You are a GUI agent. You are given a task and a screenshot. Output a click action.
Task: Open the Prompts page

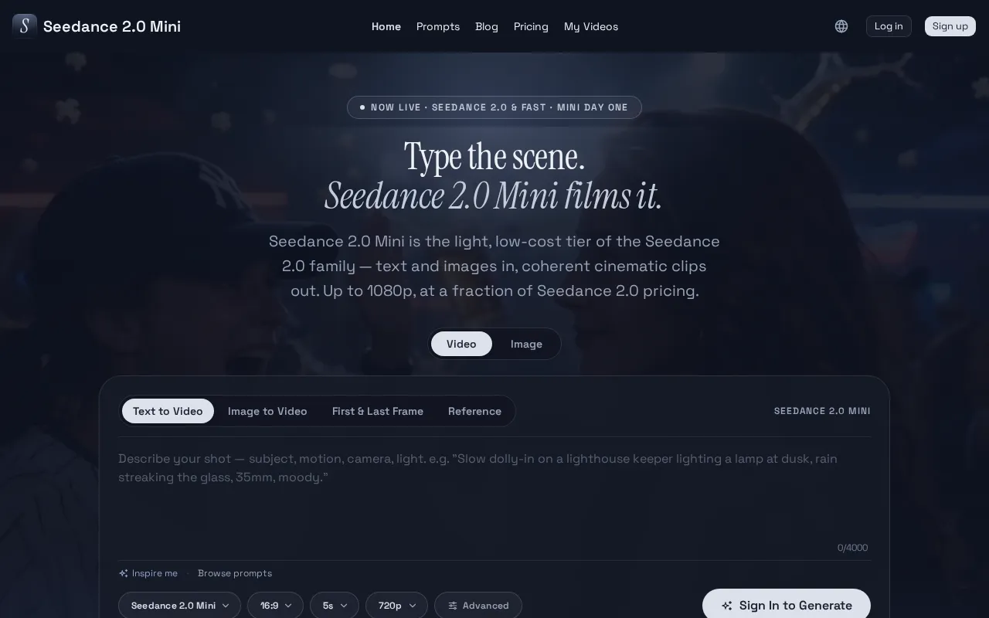click(x=438, y=26)
